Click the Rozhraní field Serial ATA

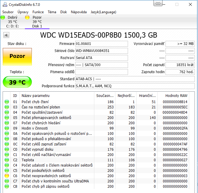102,58
